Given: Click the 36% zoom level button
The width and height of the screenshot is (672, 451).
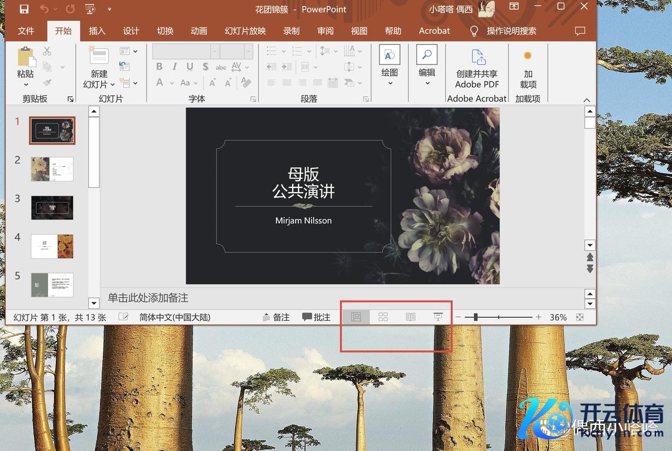Looking at the screenshot, I should pyautogui.click(x=558, y=317).
